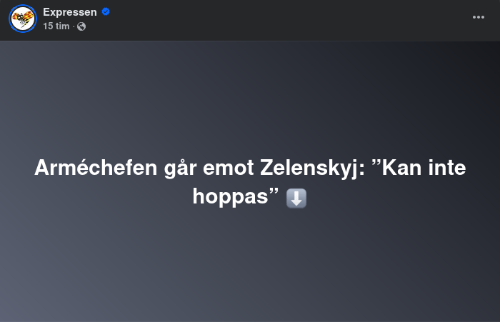This screenshot has height=322, width=500.
Task: Click the words 'går emot' in the headline
Action: 209,168
